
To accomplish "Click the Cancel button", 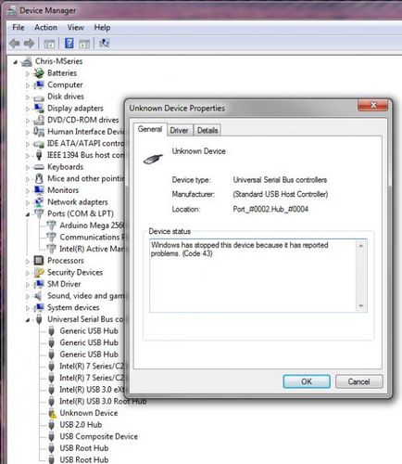I will click(x=359, y=381).
